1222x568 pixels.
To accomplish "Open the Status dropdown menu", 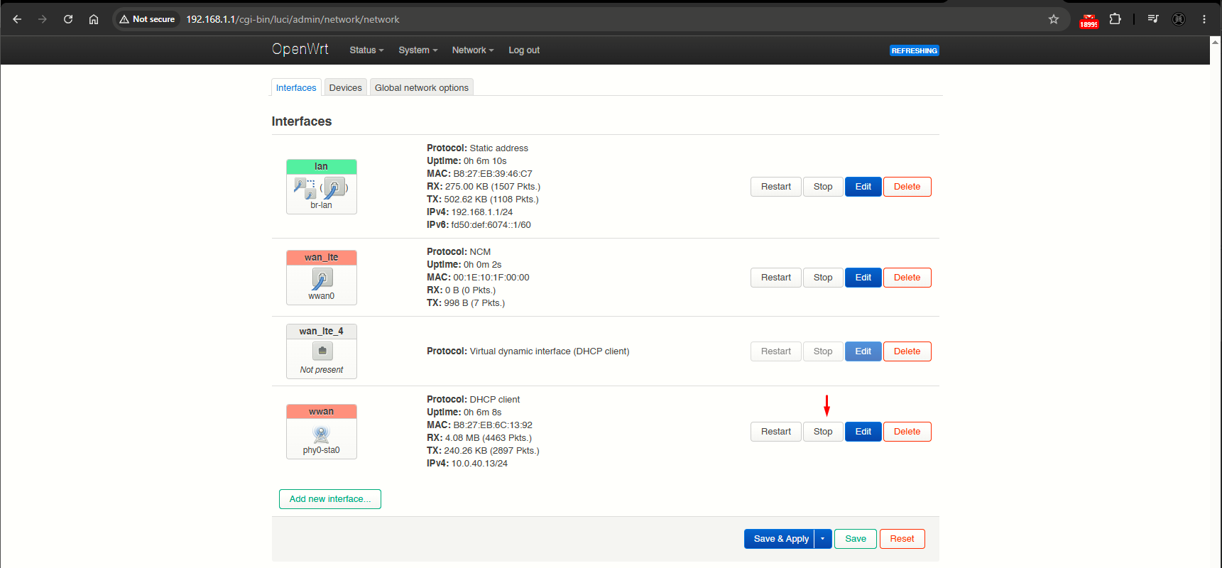I will click(x=366, y=50).
